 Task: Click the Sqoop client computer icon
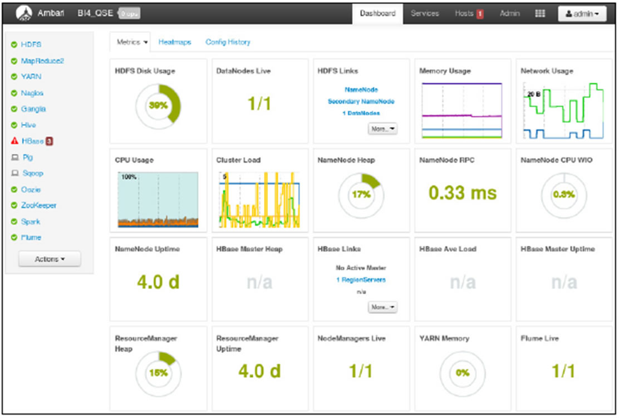14,173
